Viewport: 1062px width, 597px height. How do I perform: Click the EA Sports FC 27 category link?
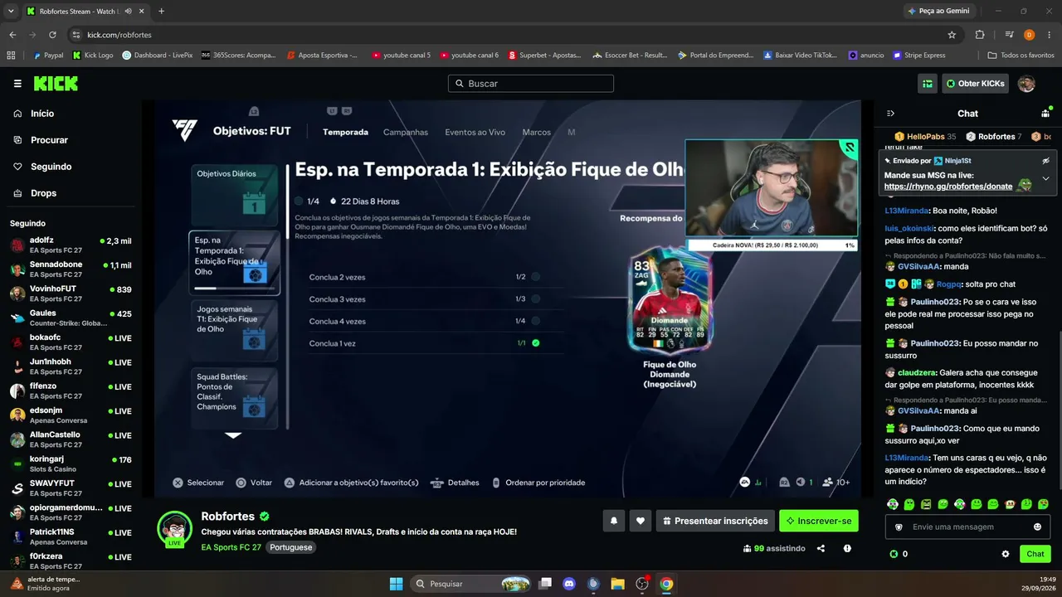point(231,547)
